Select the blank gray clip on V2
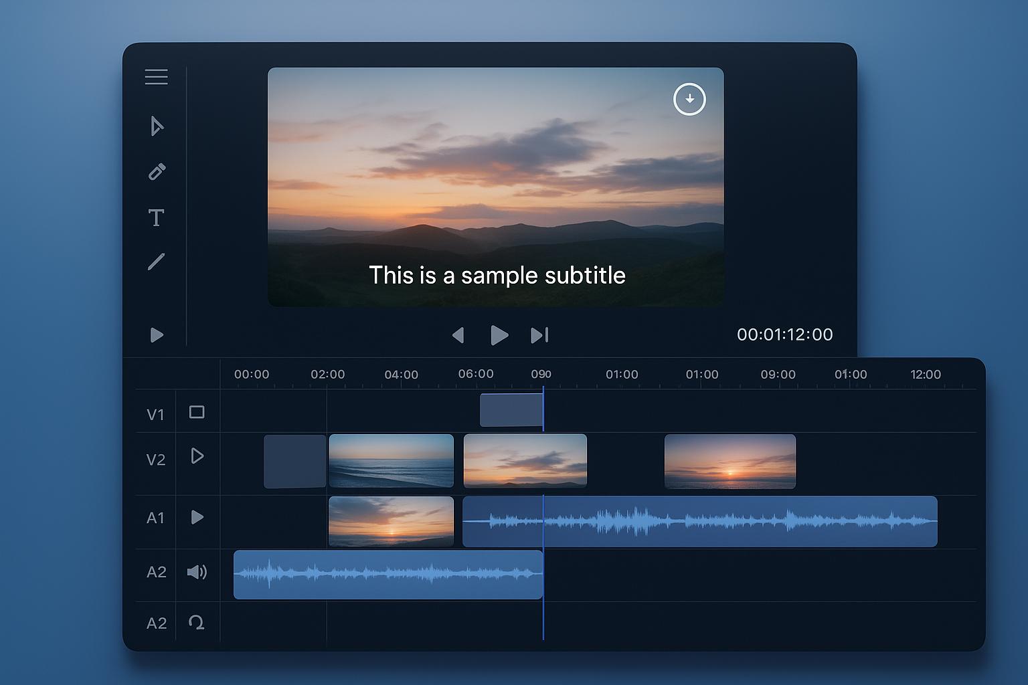Screen dimensions: 1028x685 [x=294, y=462]
